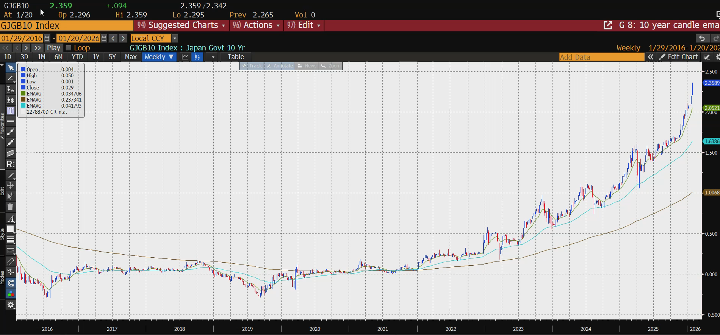Switch to line chart type icon
The width and height of the screenshot is (720, 335).
pyautogui.click(x=185, y=57)
